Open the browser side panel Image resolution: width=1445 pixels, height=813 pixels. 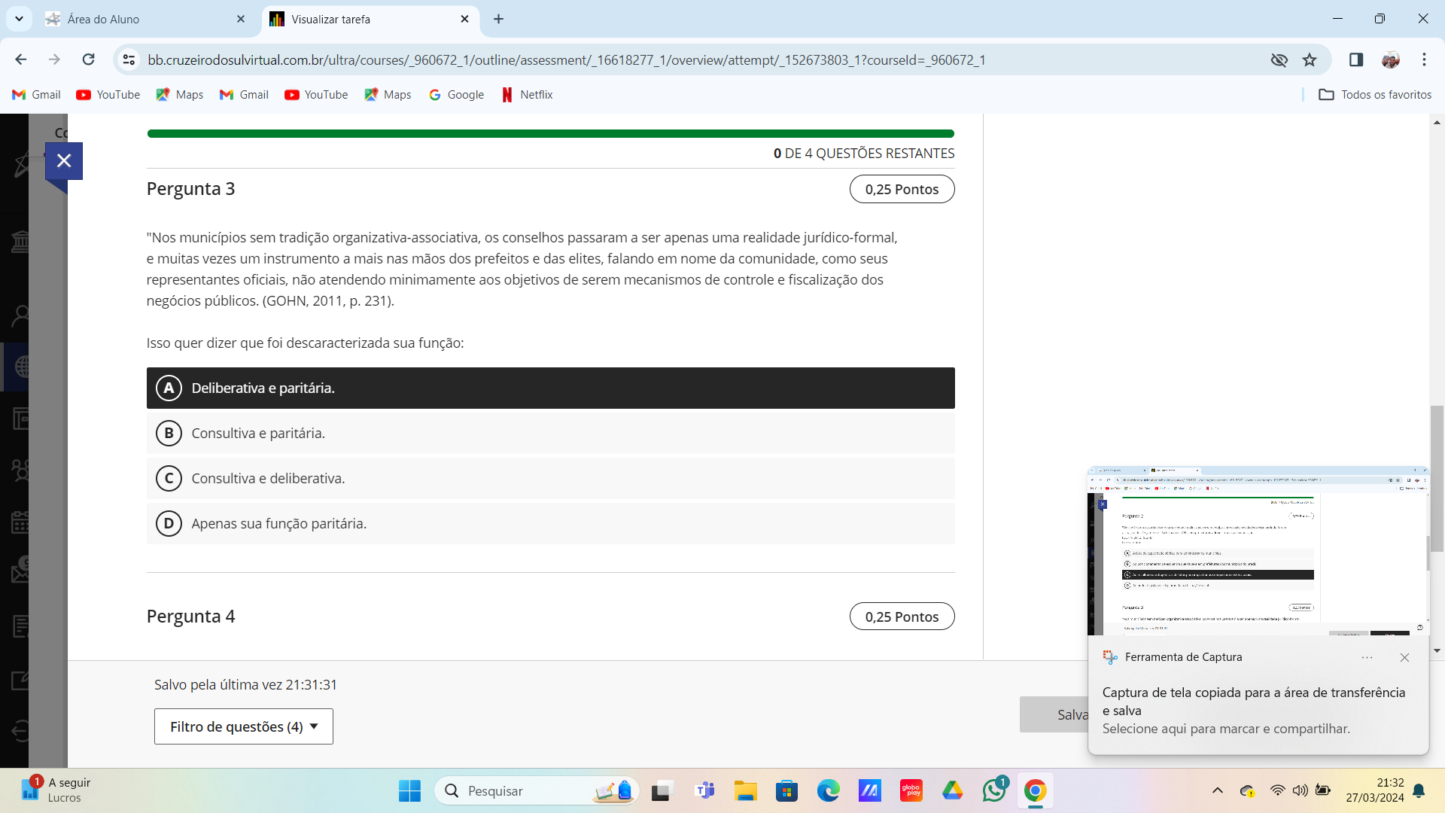point(1356,59)
